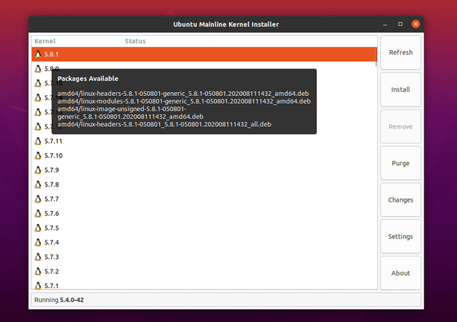Sort by the Kernel column header
The height and width of the screenshot is (322, 457).
77,41
